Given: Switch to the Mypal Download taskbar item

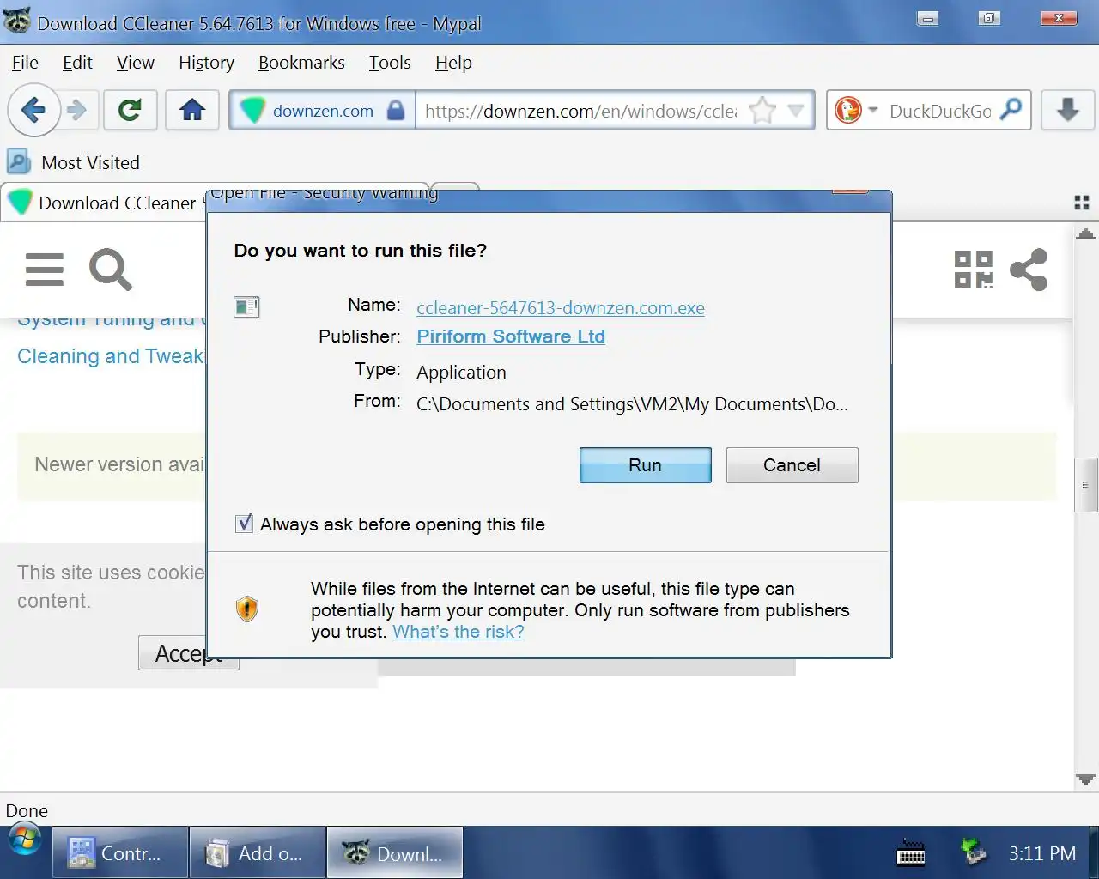Looking at the screenshot, I should pos(395,853).
